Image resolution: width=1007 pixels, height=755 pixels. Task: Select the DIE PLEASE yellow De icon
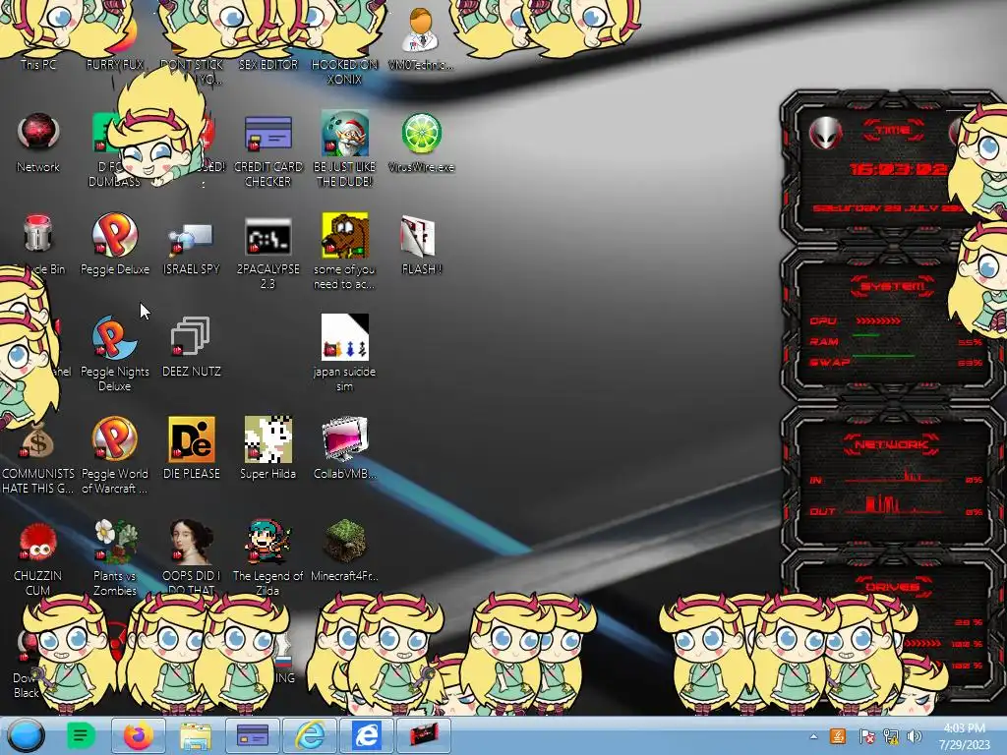tap(191, 439)
